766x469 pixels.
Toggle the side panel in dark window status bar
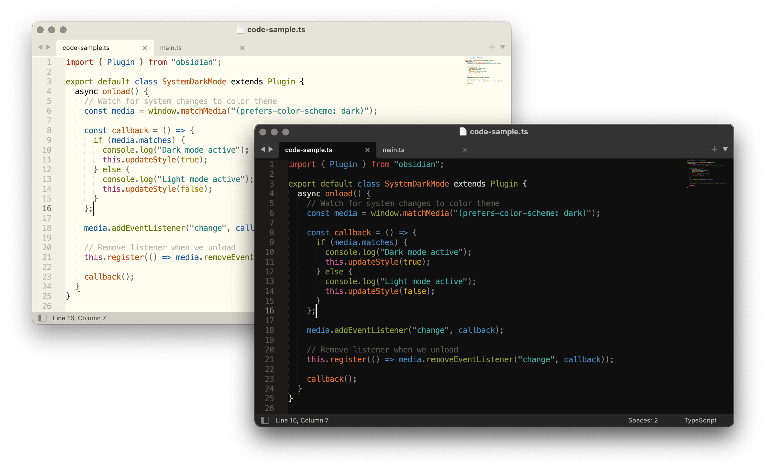(x=265, y=420)
